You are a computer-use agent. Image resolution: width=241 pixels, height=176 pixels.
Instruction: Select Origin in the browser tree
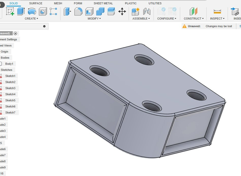5,52
